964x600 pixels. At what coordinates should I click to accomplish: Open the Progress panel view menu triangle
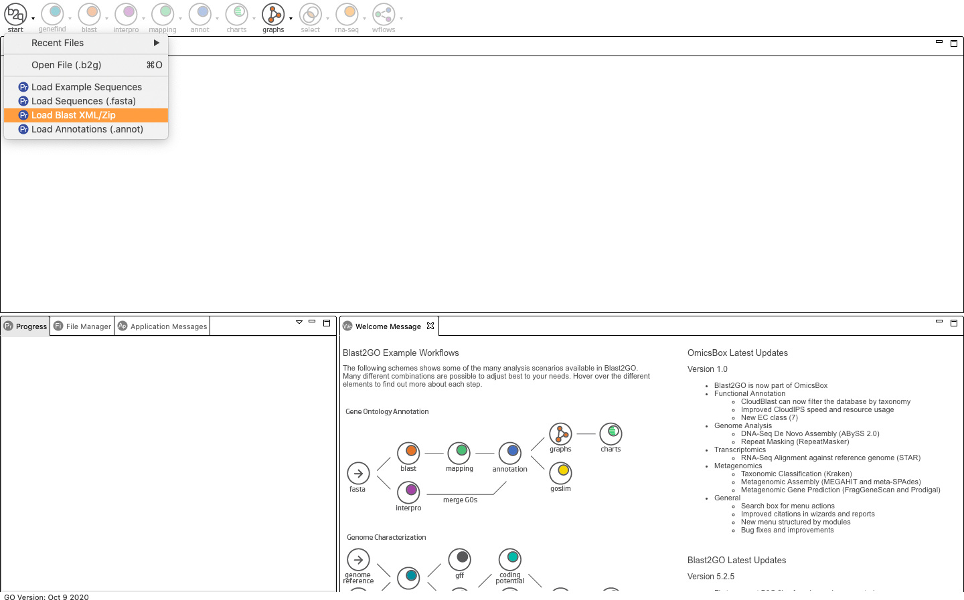[x=299, y=322]
